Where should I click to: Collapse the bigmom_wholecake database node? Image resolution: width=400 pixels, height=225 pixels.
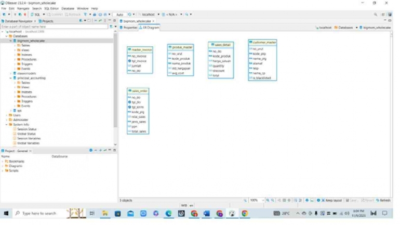pos(11,41)
